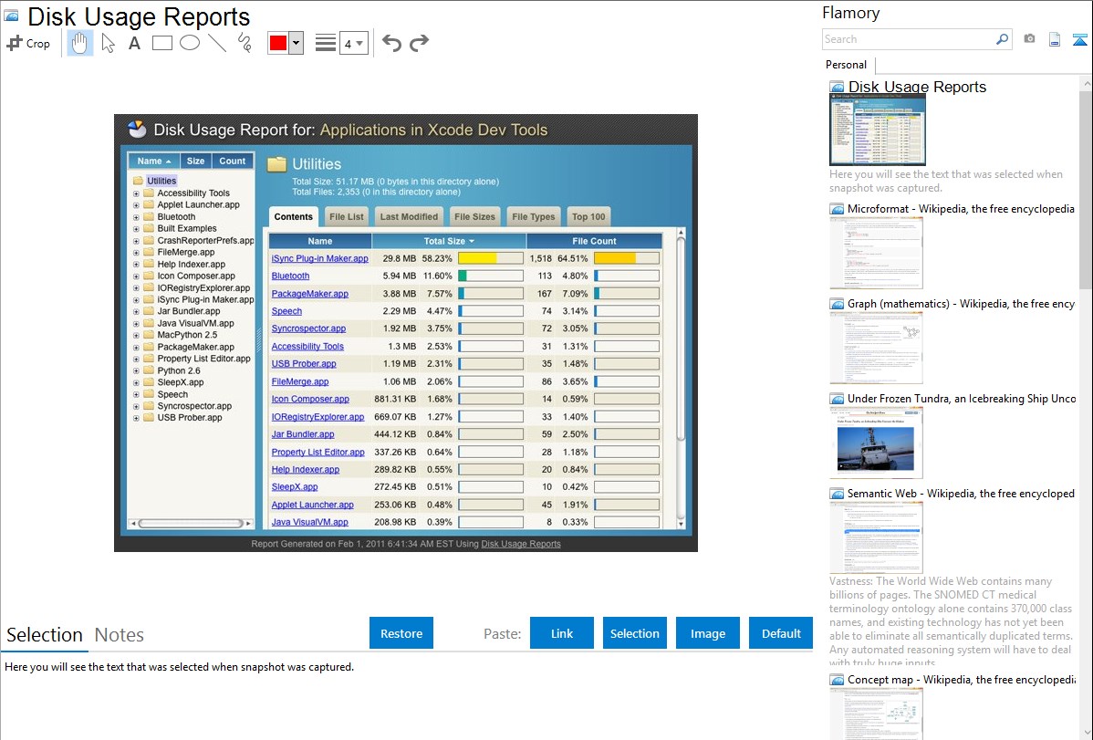Open the Syncrospector.app link in table
The image size is (1093, 740).
[308, 328]
